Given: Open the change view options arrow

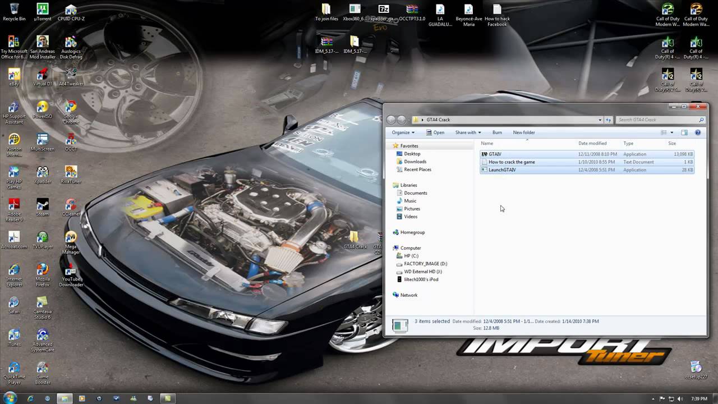Looking at the screenshot, I should pos(672,132).
